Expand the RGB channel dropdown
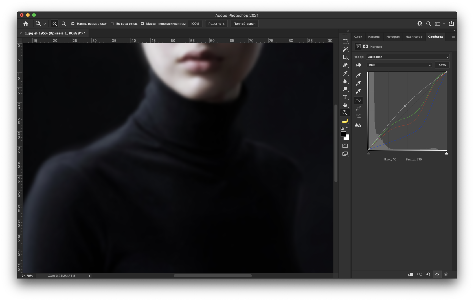The image size is (474, 301). coord(399,65)
